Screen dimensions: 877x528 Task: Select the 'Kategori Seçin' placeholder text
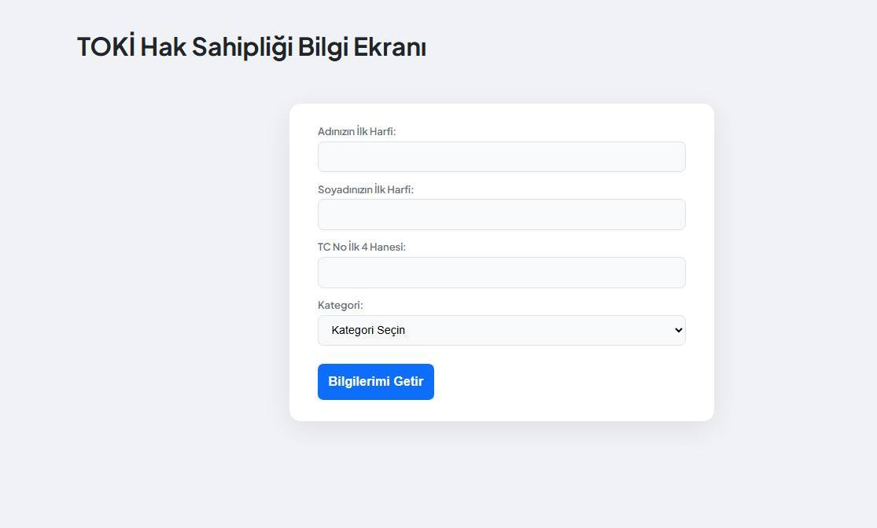[368, 330]
